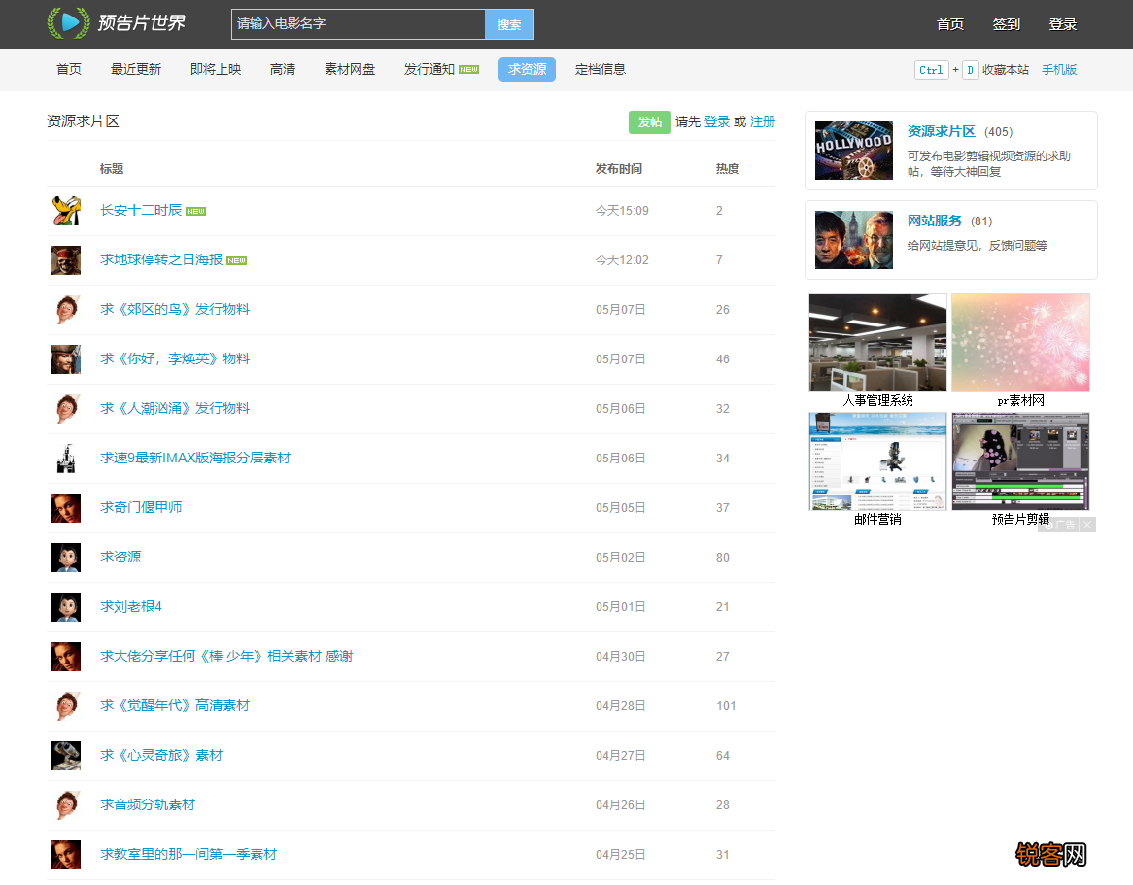Click the 标题 column header
Screen dimensions: 1133x885
112,169
